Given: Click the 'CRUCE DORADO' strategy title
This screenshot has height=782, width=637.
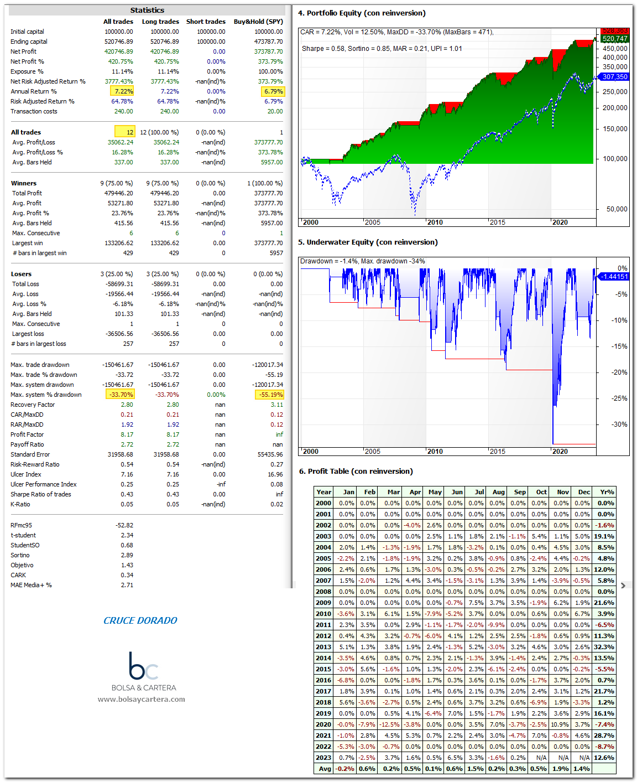Looking at the screenshot, I should (140, 620).
